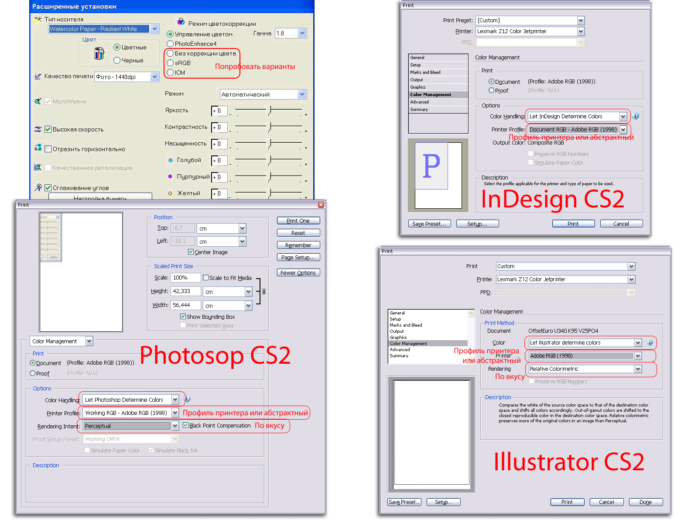Click the MicroWeave icon in Epson dialog
The height and width of the screenshot is (524, 698).
38,101
